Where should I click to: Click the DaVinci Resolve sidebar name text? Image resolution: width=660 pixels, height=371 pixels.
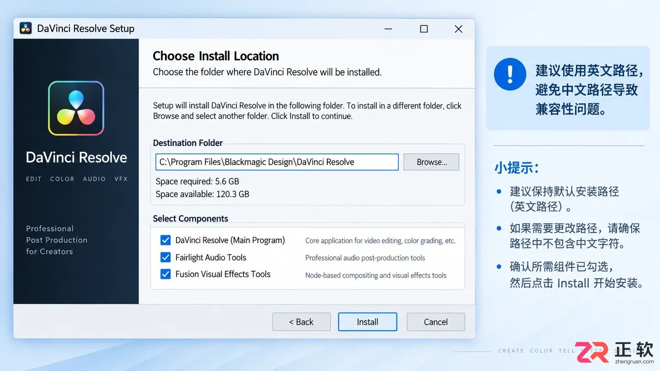click(77, 158)
